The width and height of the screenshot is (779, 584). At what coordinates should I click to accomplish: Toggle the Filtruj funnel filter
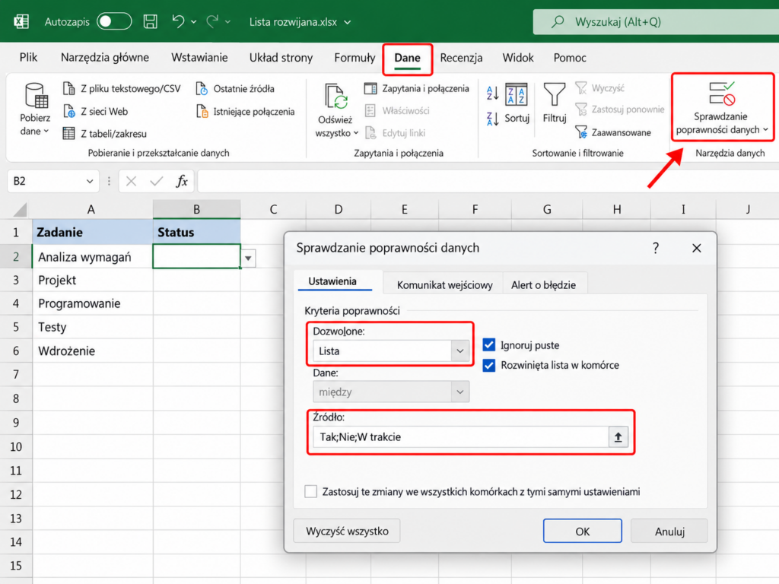point(555,103)
